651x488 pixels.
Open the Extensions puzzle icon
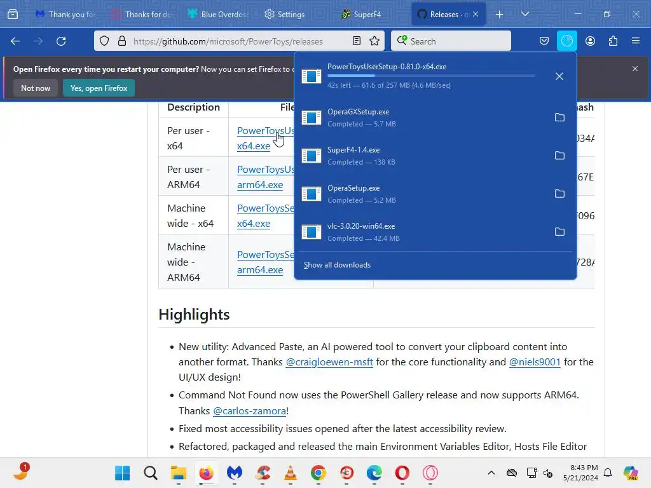point(613,41)
